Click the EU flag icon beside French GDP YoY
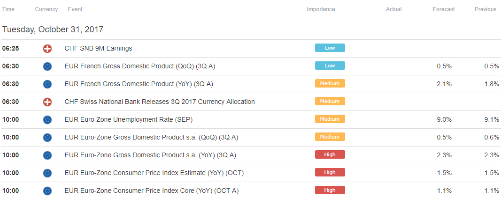Viewport: 501px width, 198px height. pos(47,84)
